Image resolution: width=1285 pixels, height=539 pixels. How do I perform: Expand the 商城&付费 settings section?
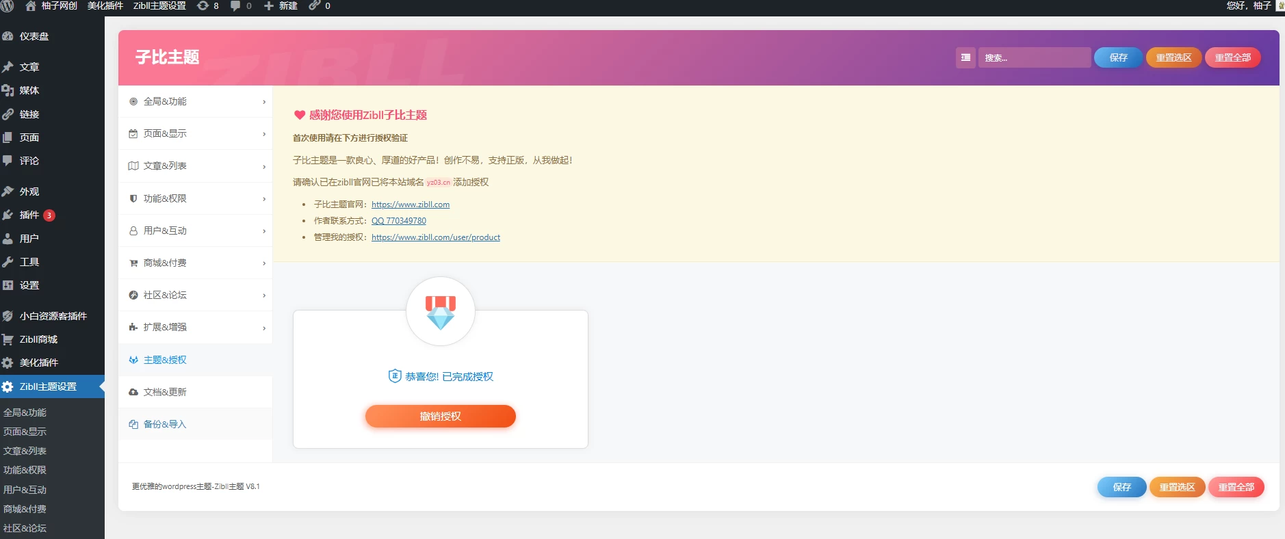coord(195,263)
